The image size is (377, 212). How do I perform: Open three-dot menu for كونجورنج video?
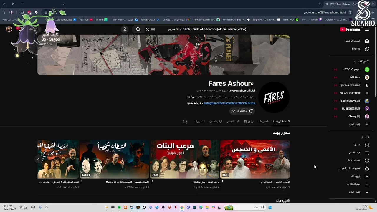pos(82,182)
